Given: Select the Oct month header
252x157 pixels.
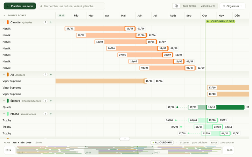Looking at the screenshot, I should (x=205, y=16).
